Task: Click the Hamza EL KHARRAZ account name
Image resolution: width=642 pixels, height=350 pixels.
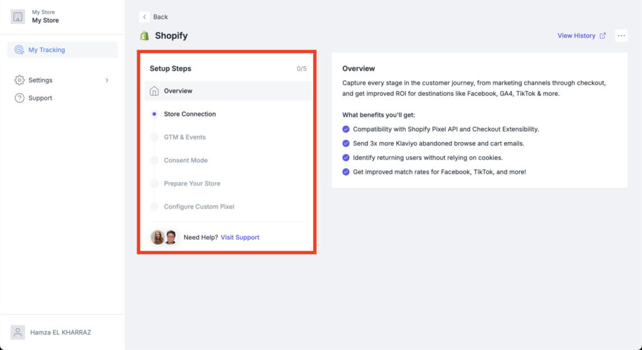Action: coord(60,332)
